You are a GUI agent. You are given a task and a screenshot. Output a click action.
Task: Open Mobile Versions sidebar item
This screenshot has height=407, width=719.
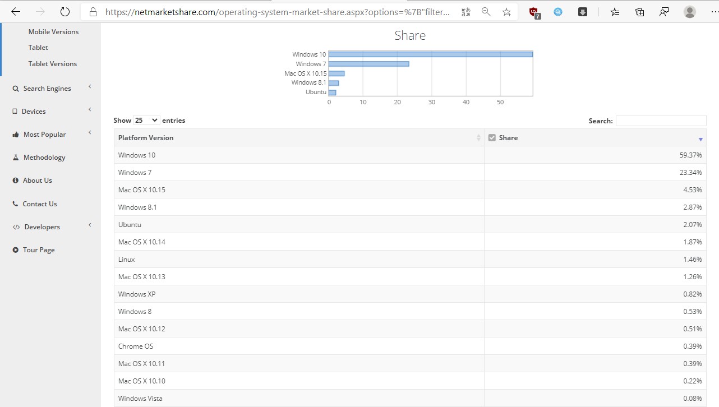tap(53, 32)
